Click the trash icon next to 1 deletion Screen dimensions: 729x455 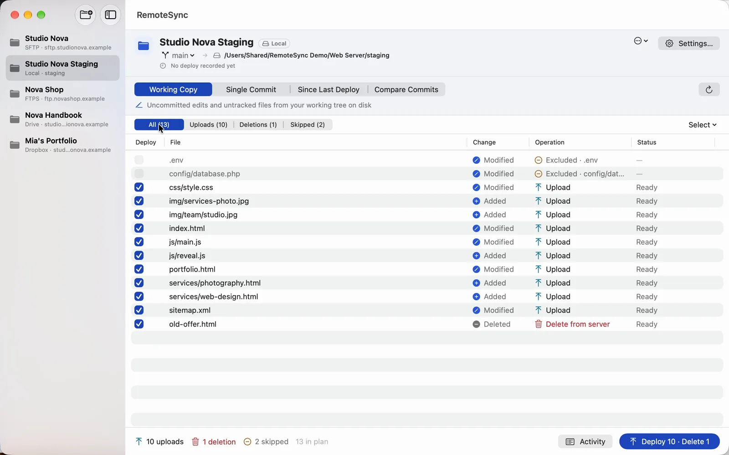(195, 442)
